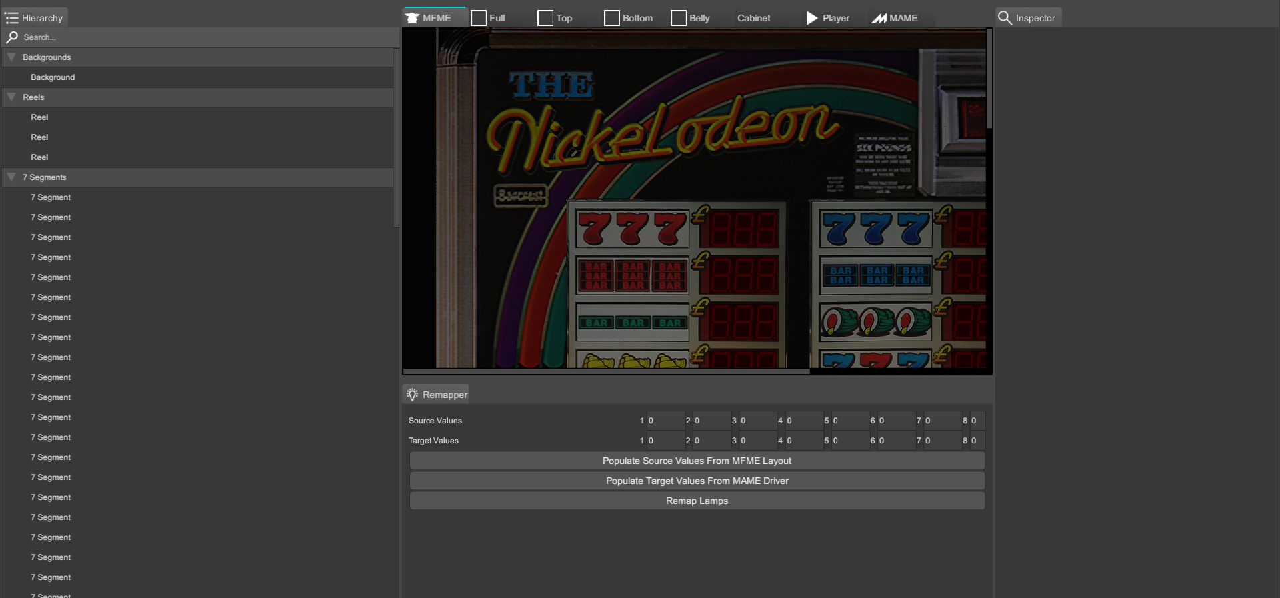Screen dimensions: 1280x598
Task: Click the Remap Lamps button
Action: [x=697, y=501]
